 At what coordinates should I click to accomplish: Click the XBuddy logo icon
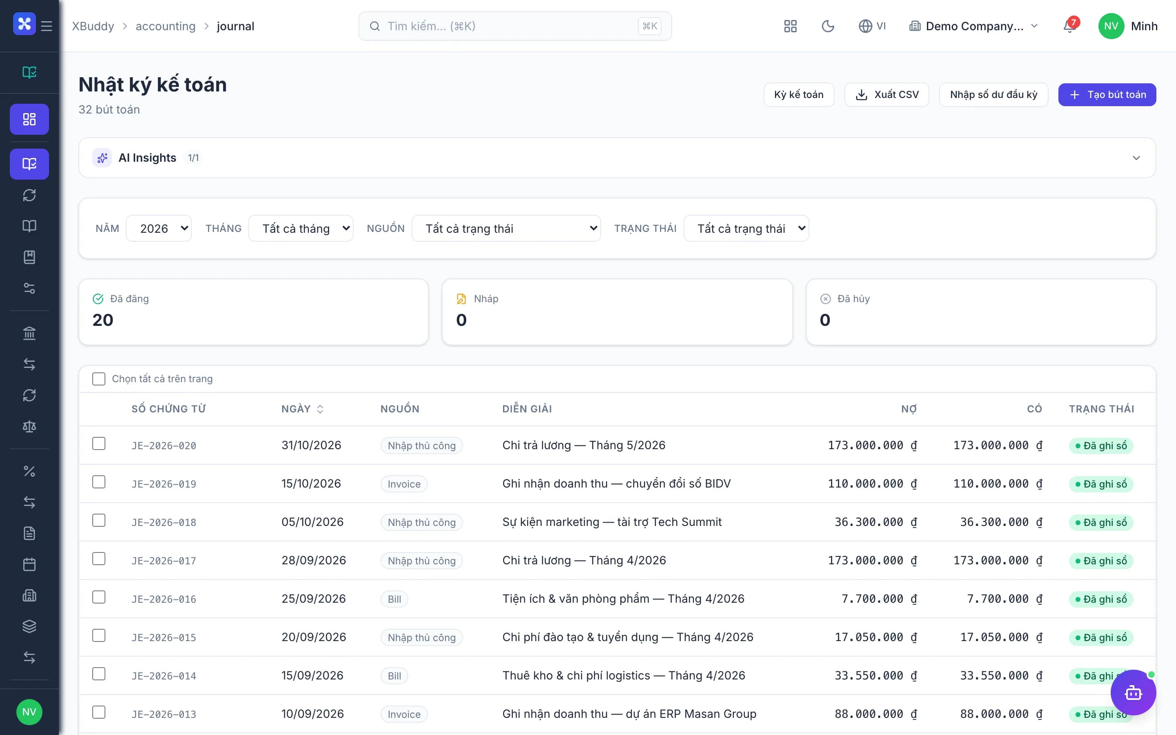click(x=24, y=24)
